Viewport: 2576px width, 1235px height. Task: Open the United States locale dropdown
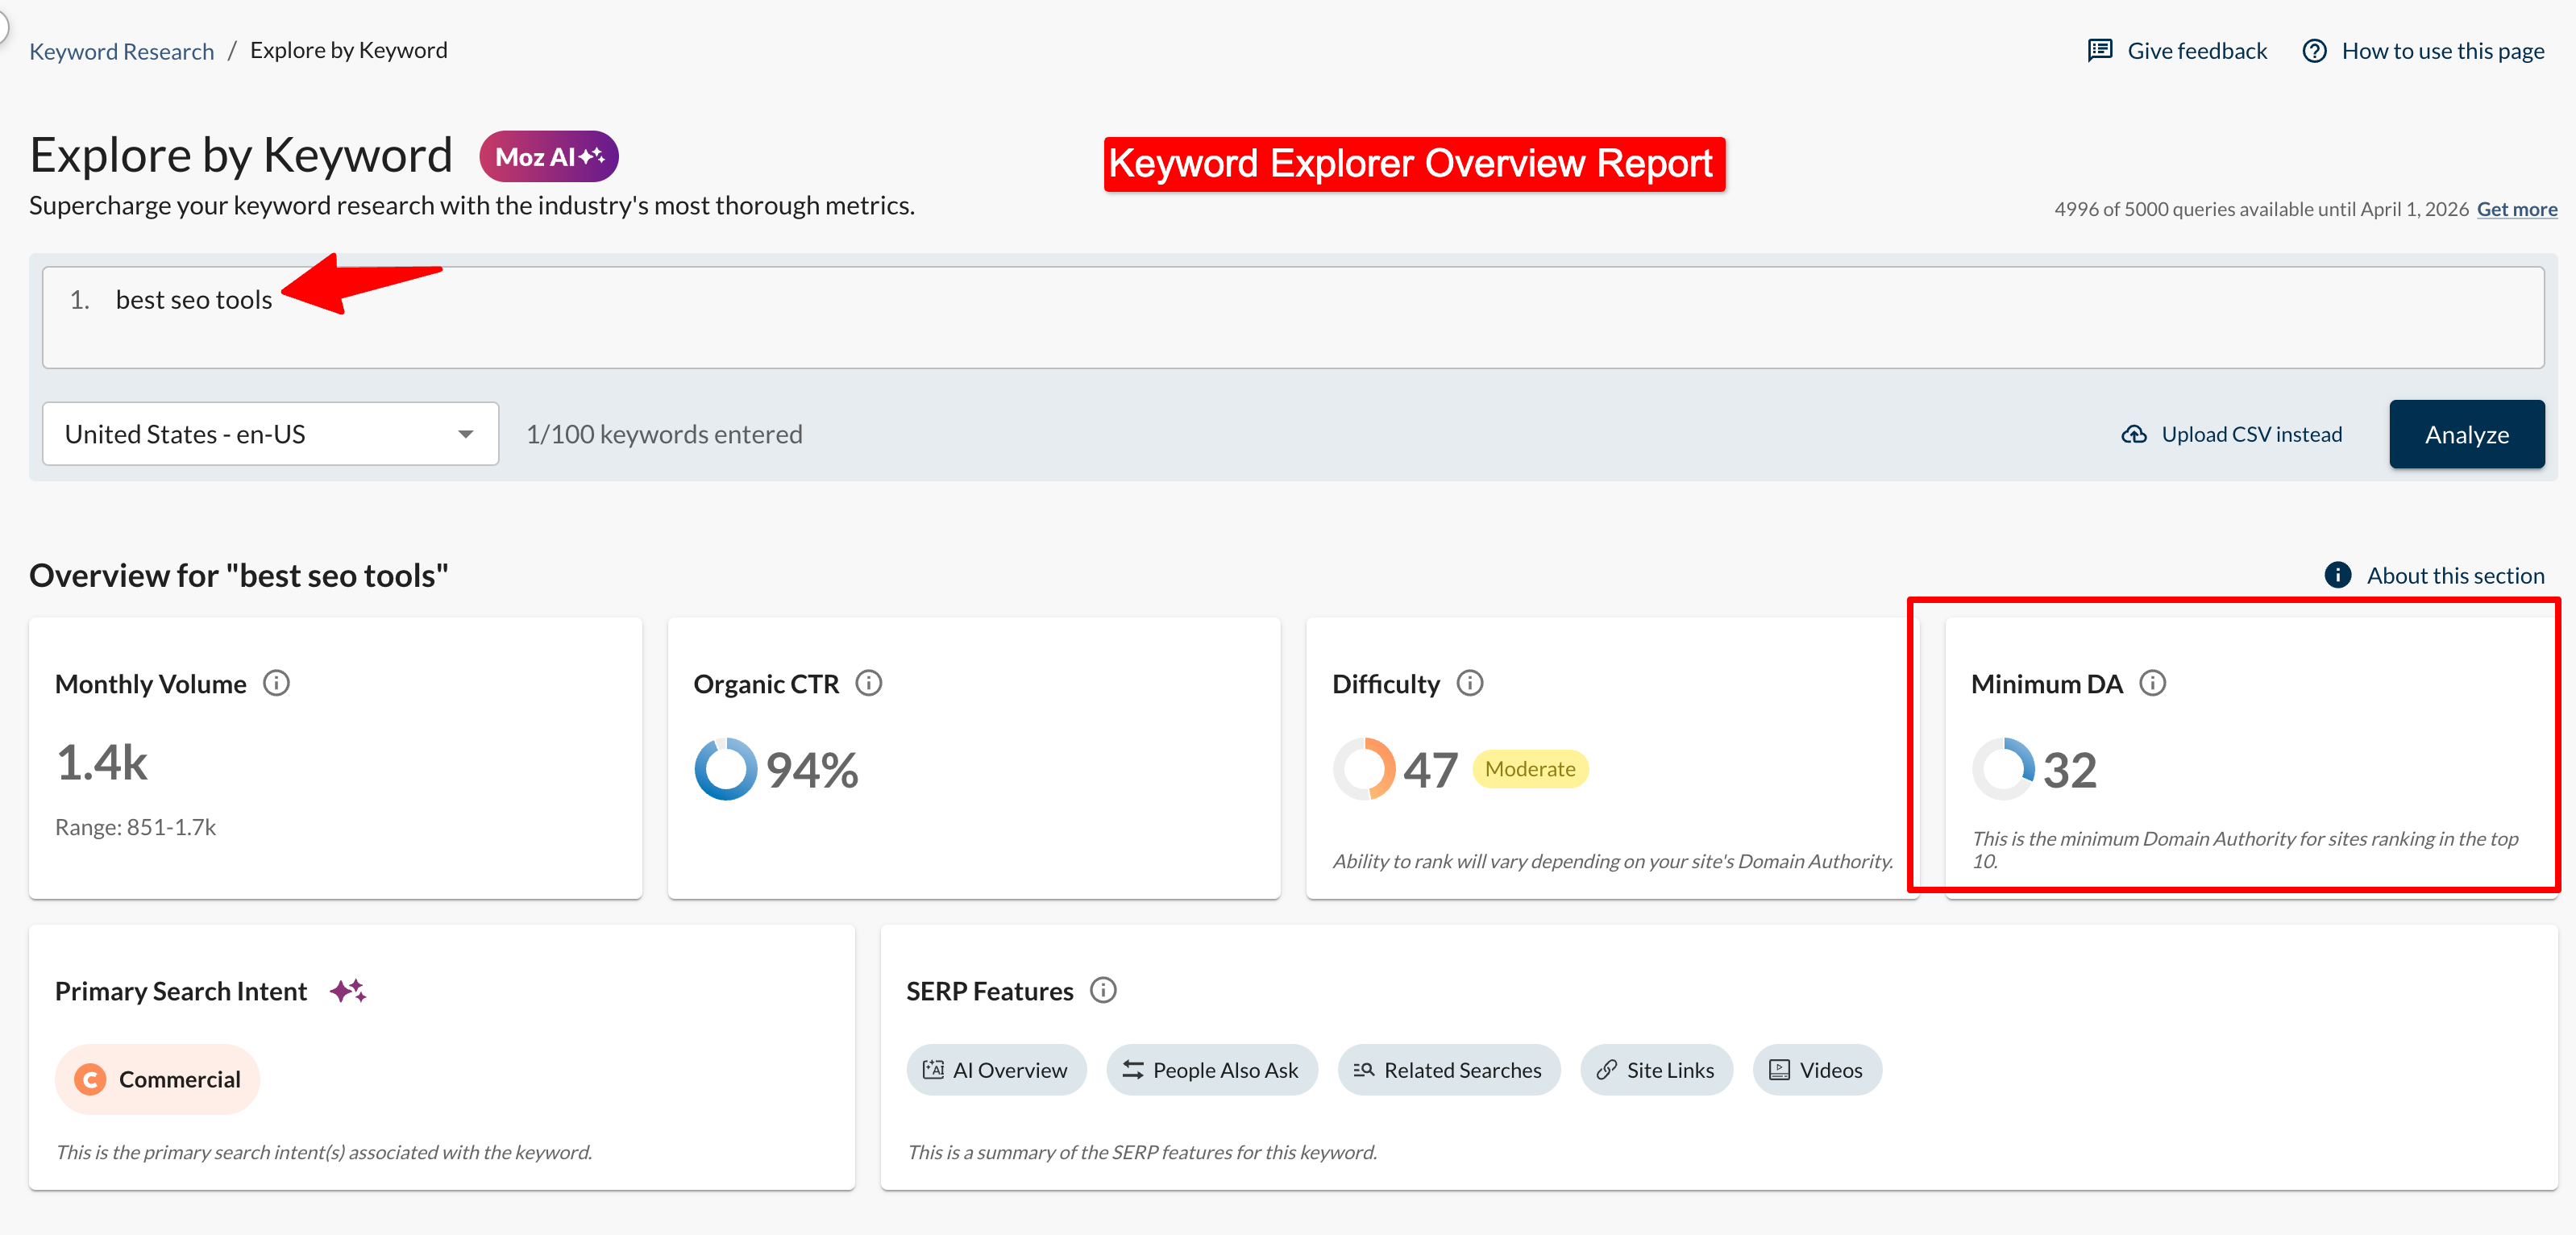(270, 433)
